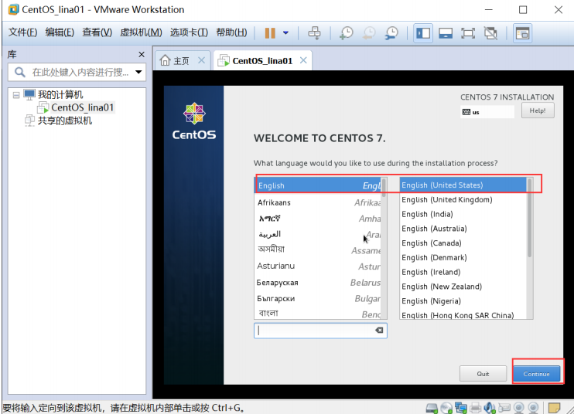
Task: Choose English (Nigeria) locale
Action: click(x=463, y=301)
